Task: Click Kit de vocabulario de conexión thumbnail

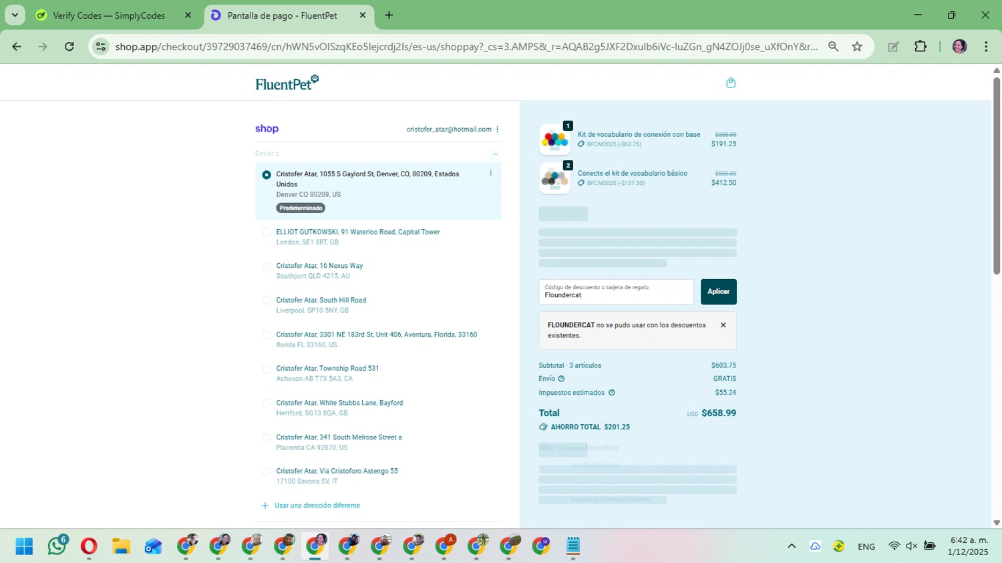Action: (555, 140)
